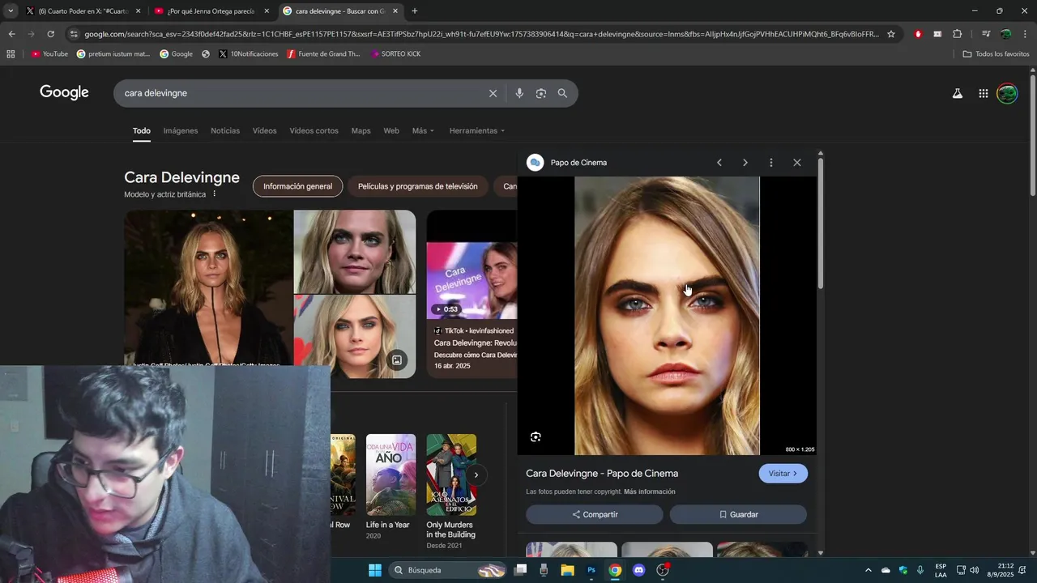Viewport: 1037px width, 583px height.
Task: Go to next image in preview panel
Action: (x=745, y=163)
